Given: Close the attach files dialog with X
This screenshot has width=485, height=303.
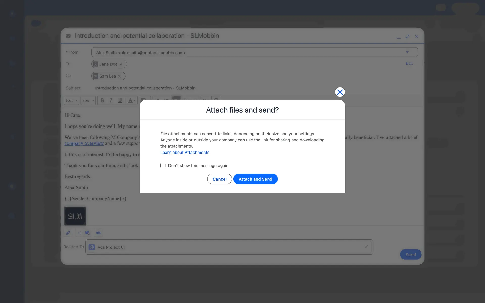Looking at the screenshot, I should point(340,92).
